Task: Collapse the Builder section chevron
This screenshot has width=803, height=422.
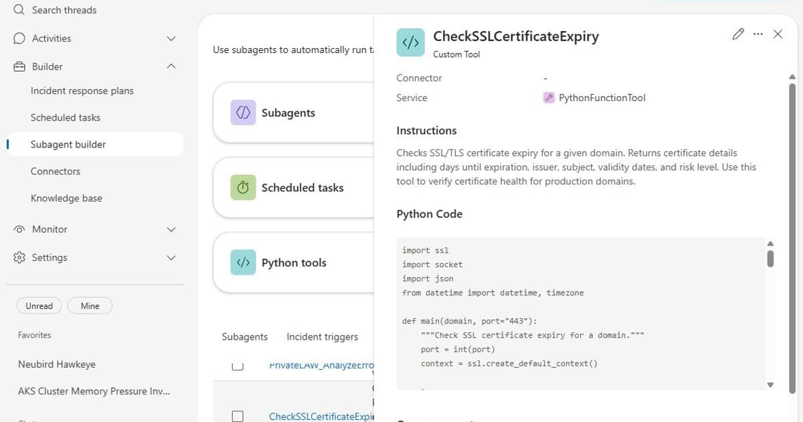Action: [171, 66]
